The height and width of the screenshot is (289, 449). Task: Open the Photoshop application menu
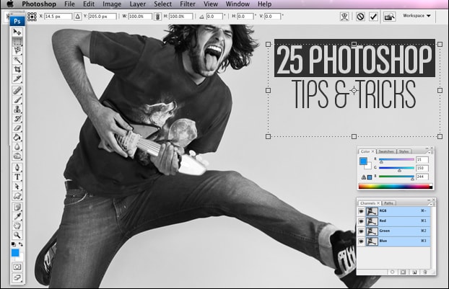[39, 4]
